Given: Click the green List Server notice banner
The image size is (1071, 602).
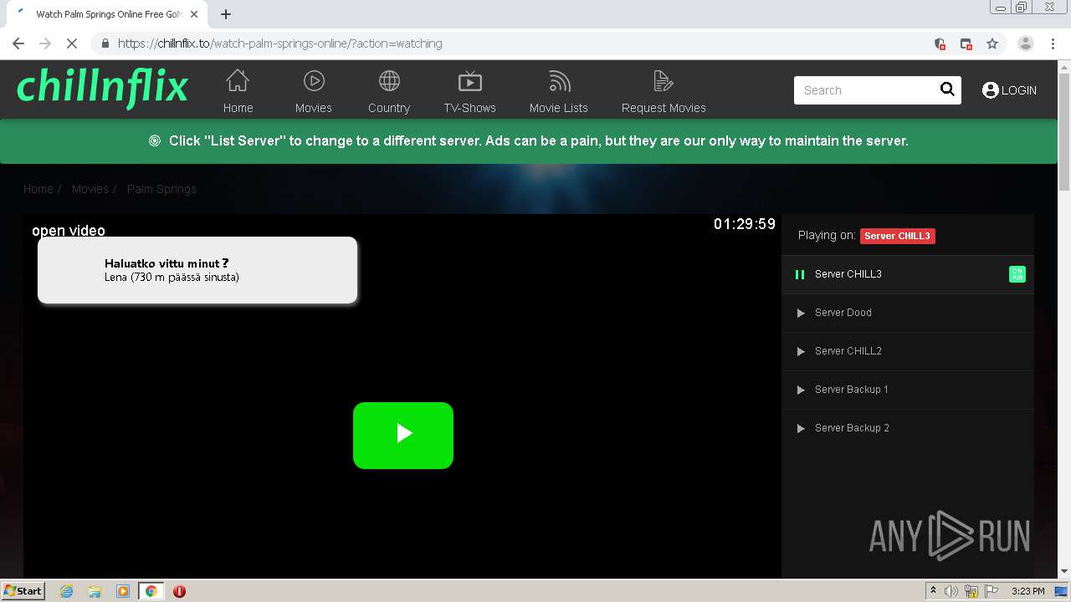Looking at the screenshot, I should (x=529, y=141).
